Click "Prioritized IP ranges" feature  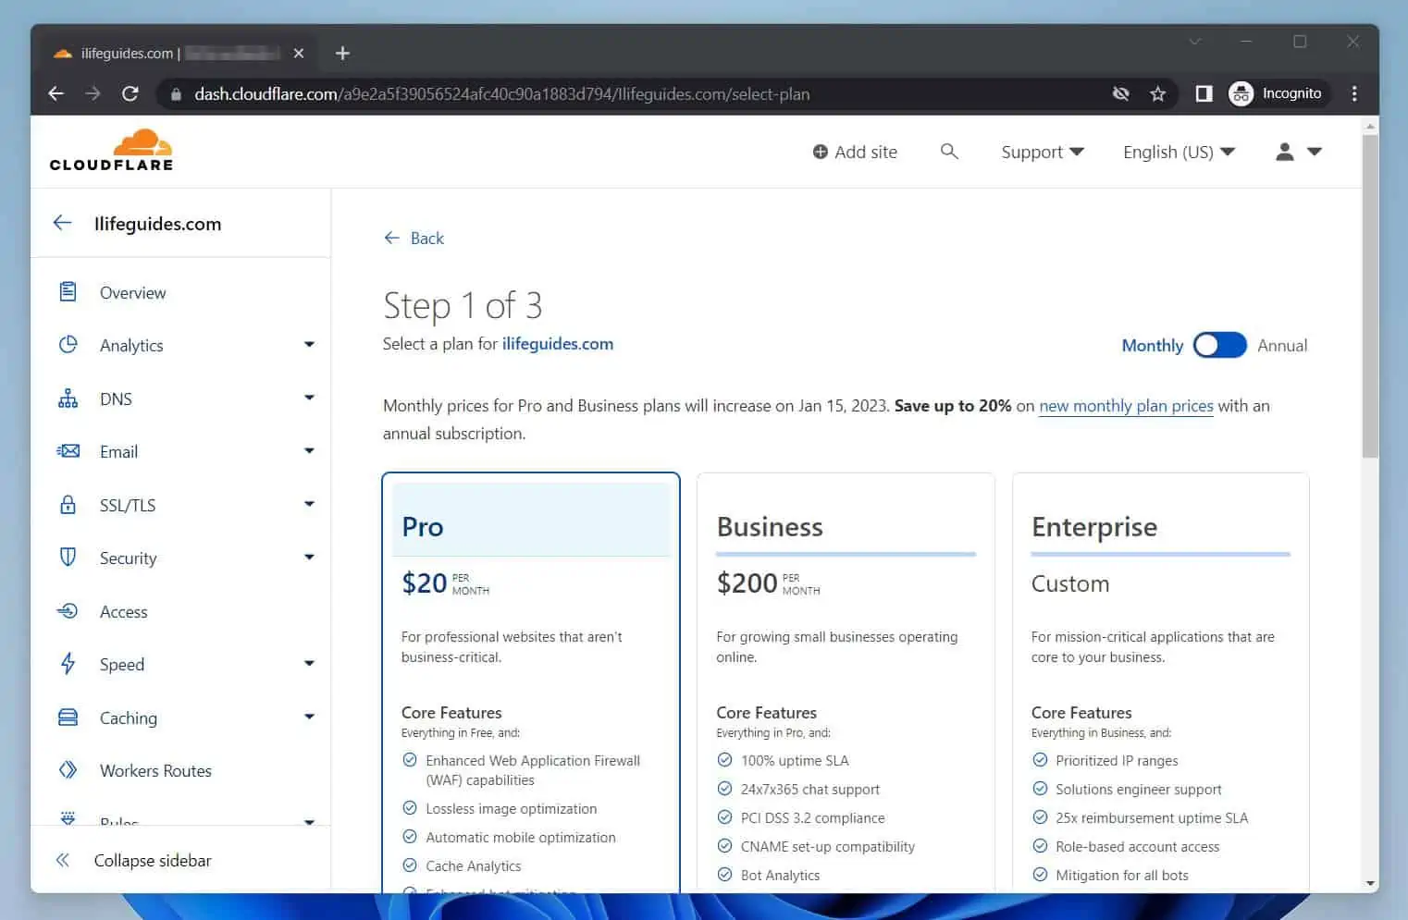coord(1117,760)
